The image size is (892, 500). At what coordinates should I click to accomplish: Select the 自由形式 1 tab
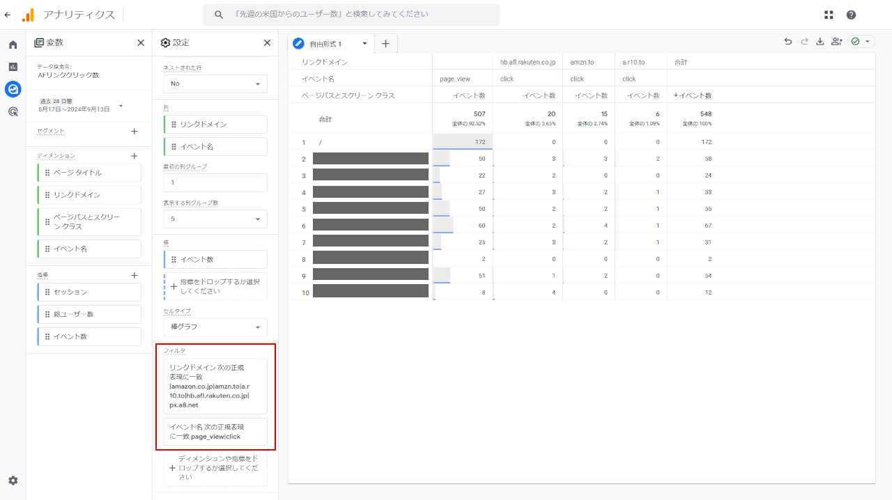331,44
